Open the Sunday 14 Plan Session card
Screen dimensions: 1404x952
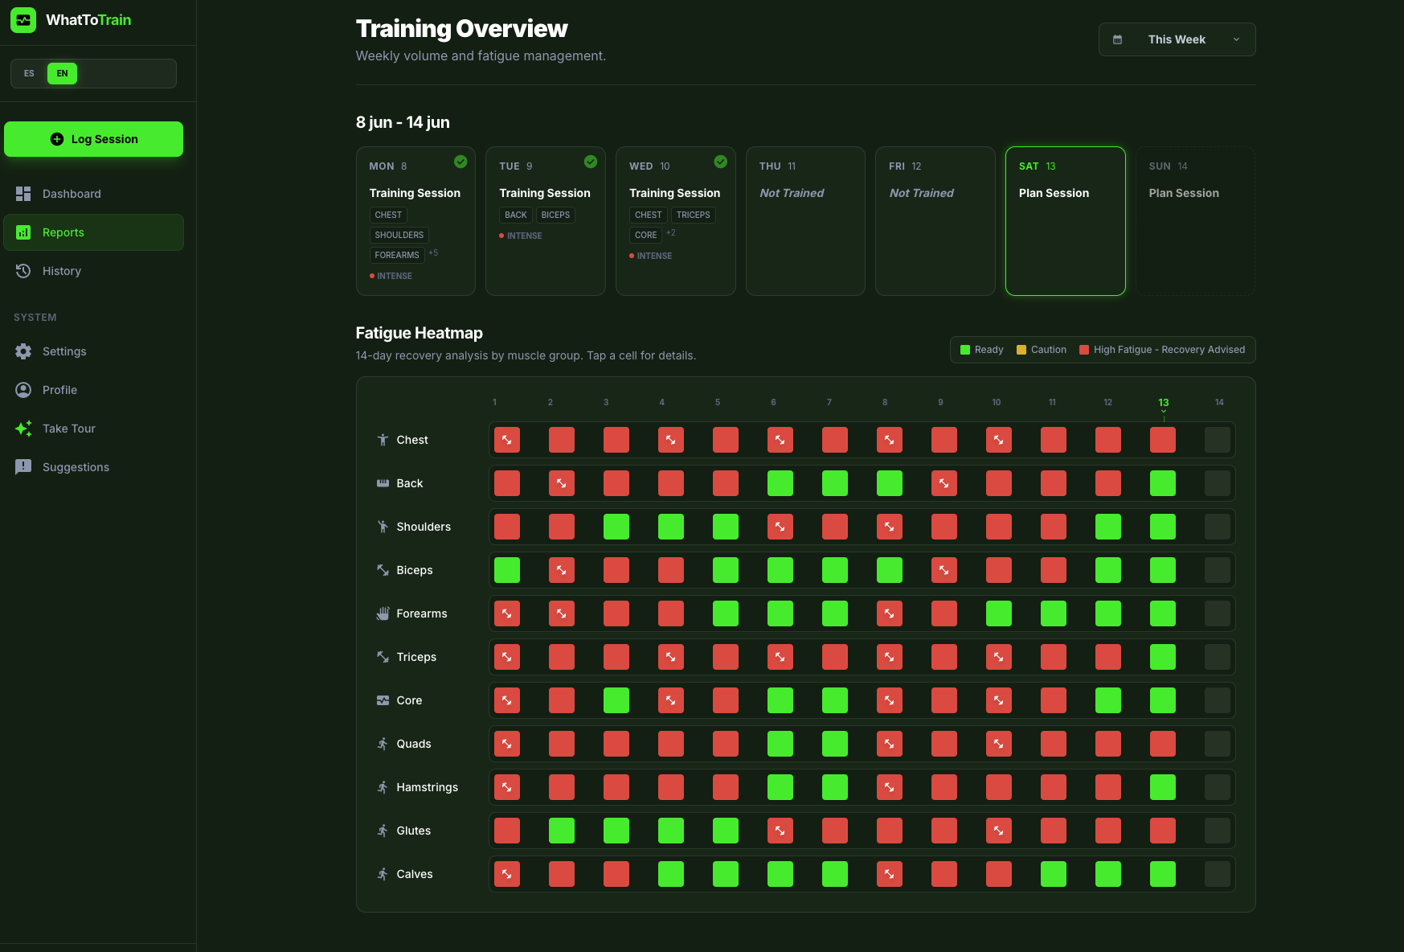[1195, 221]
